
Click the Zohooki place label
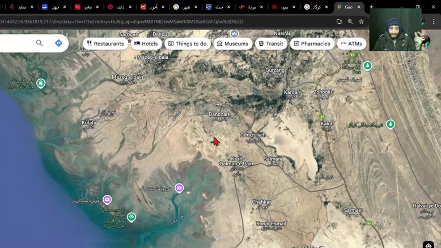point(323,92)
